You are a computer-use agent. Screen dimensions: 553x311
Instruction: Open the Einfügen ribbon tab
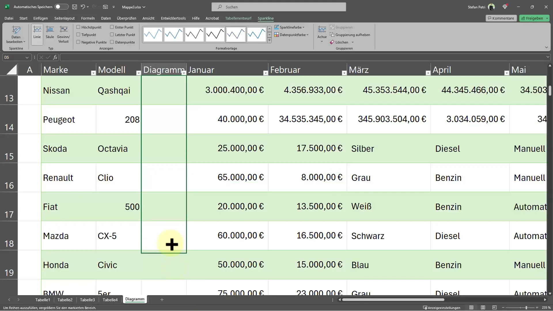click(x=41, y=18)
